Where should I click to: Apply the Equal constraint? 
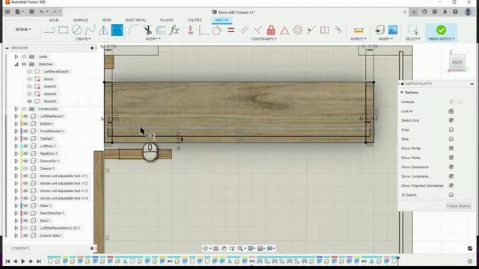231,30
